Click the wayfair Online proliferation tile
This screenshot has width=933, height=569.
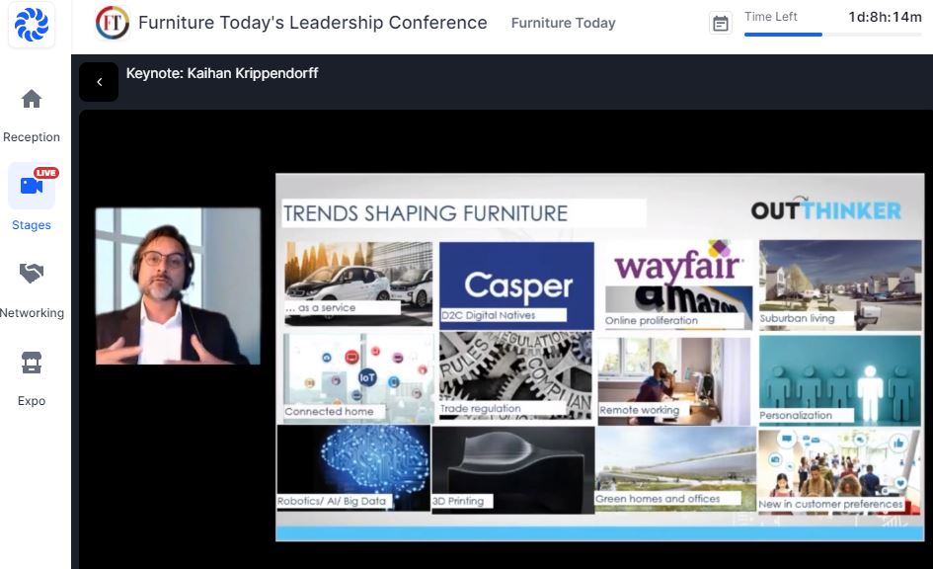pos(677,284)
